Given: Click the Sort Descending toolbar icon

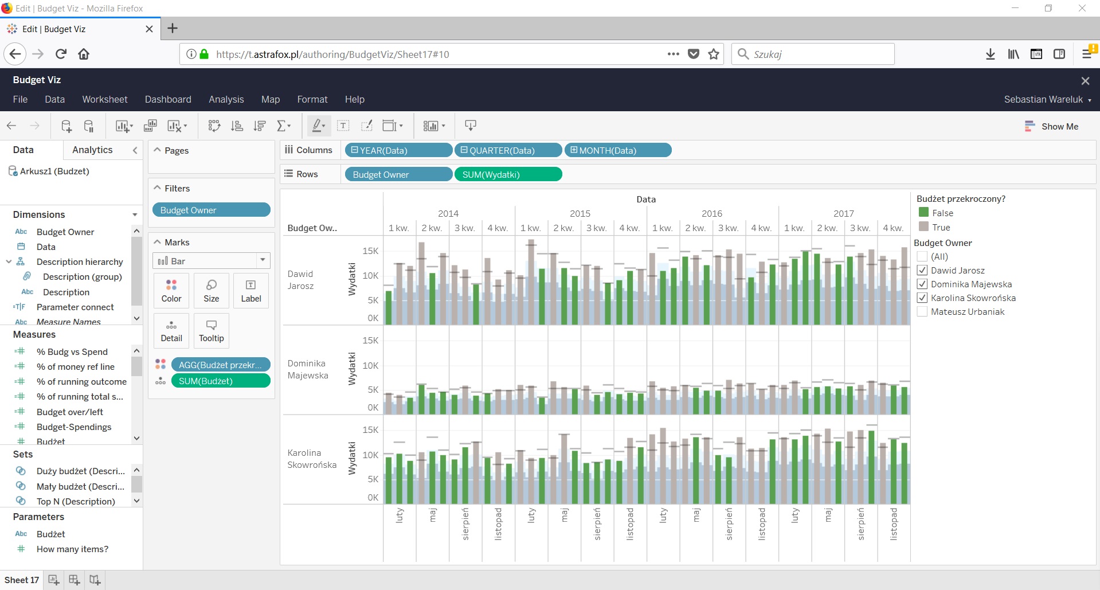Looking at the screenshot, I should click(260, 126).
